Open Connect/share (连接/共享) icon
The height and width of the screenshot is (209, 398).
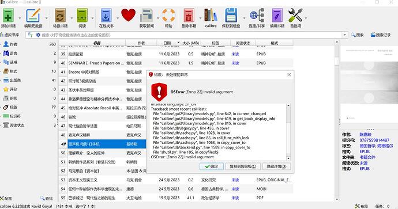(x=257, y=15)
